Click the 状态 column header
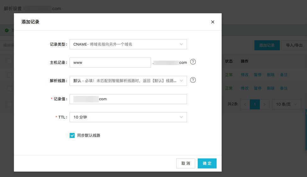This screenshot has height=177, width=307. point(229,61)
